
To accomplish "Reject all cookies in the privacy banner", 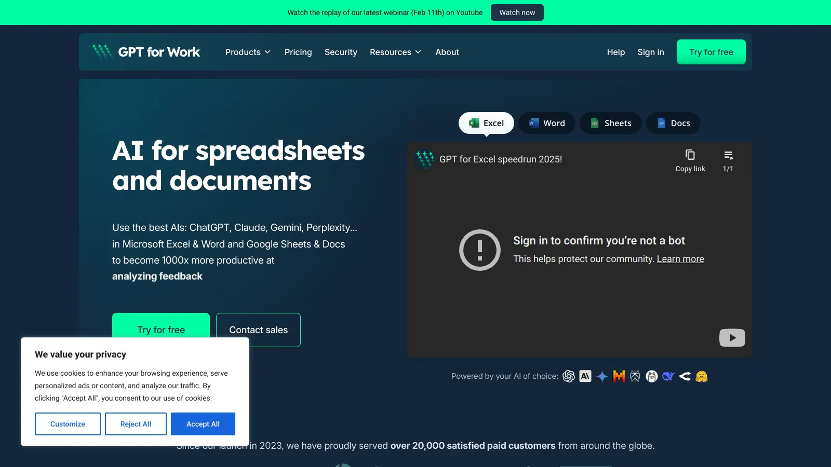I will pyautogui.click(x=136, y=423).
